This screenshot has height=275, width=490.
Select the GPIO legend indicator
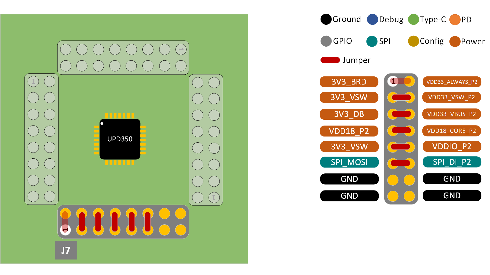326,41
